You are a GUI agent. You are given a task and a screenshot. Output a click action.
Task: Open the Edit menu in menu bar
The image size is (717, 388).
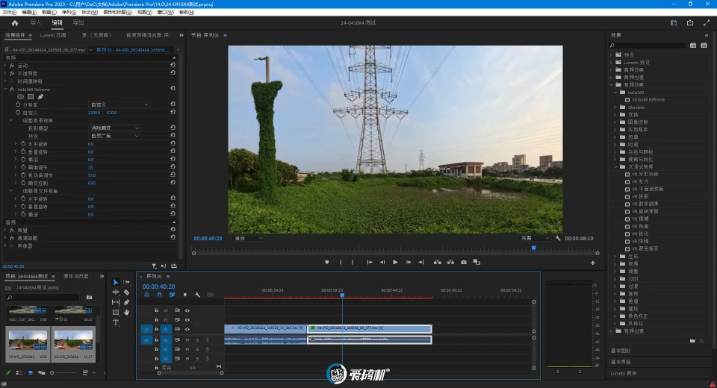pyautogui.click(x=29, y=13)
